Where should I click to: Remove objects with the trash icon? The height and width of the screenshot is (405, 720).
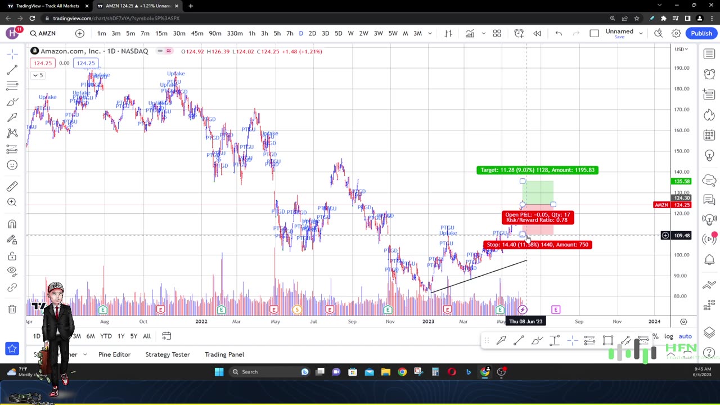click(x=12, y=309)
